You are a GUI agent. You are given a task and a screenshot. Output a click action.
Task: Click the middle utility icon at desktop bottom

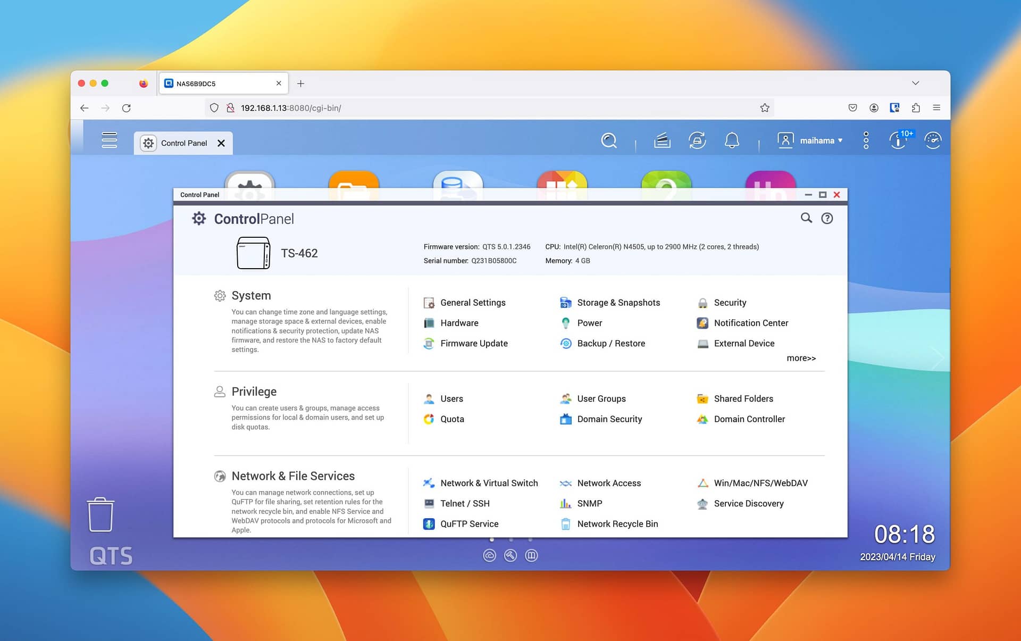point(510,555)
